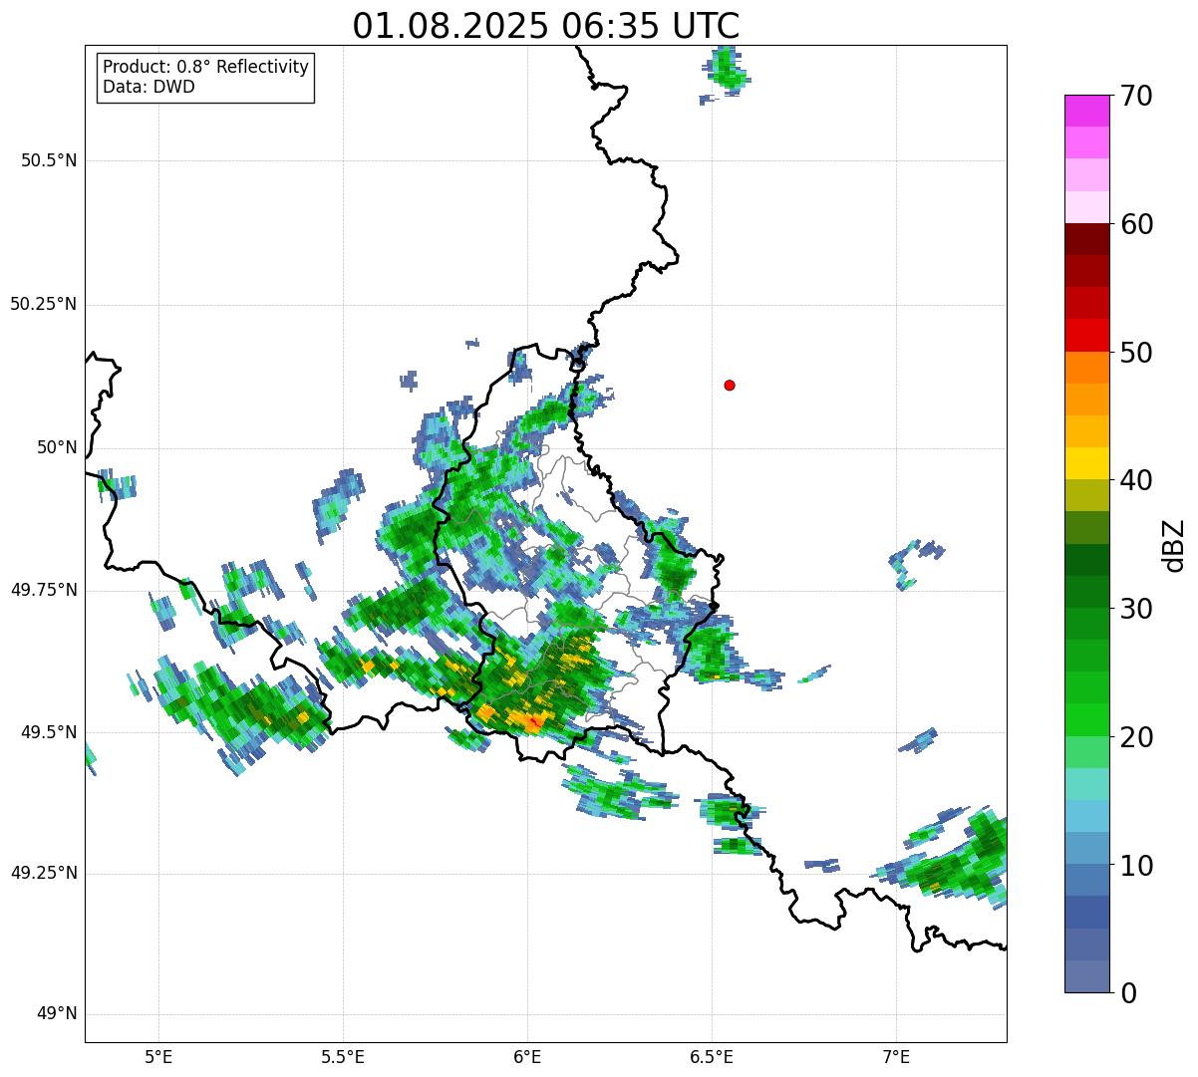Click the plot title '01.08.2025 06:35 UTC'
Screen dimensions: 1198x1077
pos(546,26)
